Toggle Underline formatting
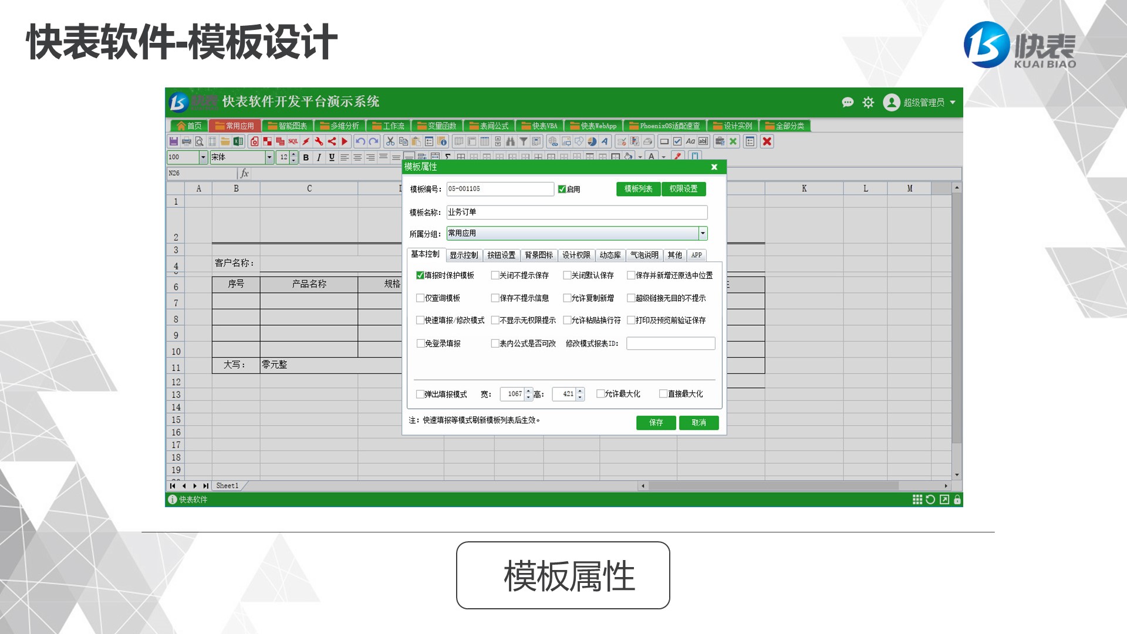 (332, 157)
